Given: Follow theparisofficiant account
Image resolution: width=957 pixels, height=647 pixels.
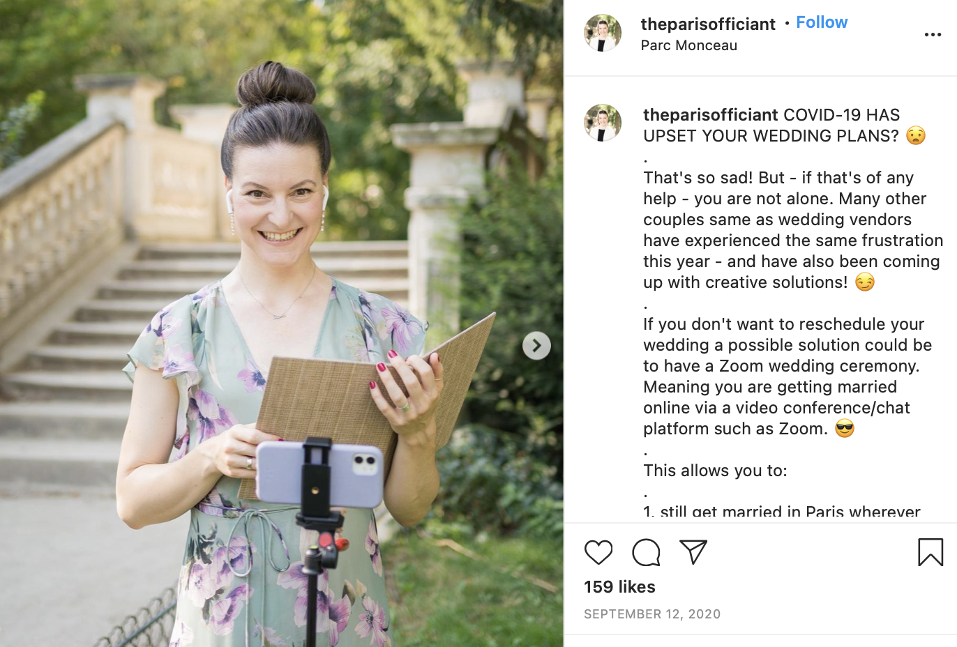Looking at the screenshot, I should pyautogui.click(x=822, y=22).
